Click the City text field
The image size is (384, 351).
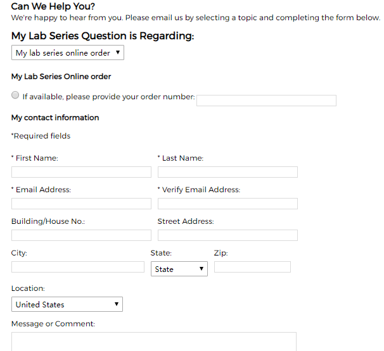(x=78, y=267)
